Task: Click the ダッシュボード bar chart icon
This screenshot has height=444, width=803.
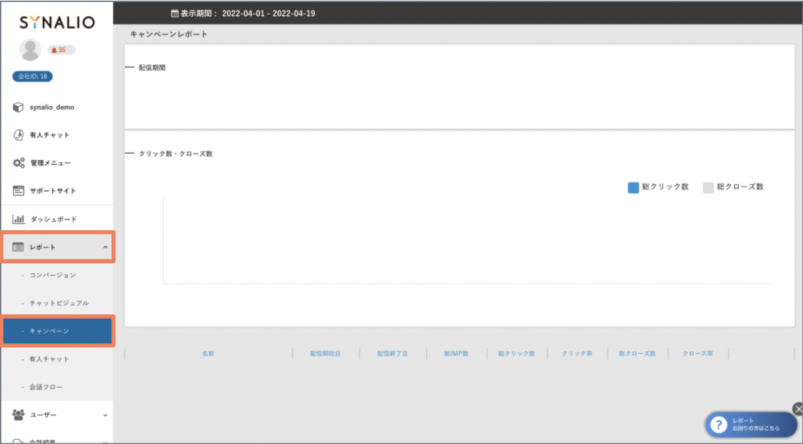Action: [x=19, y=219]
